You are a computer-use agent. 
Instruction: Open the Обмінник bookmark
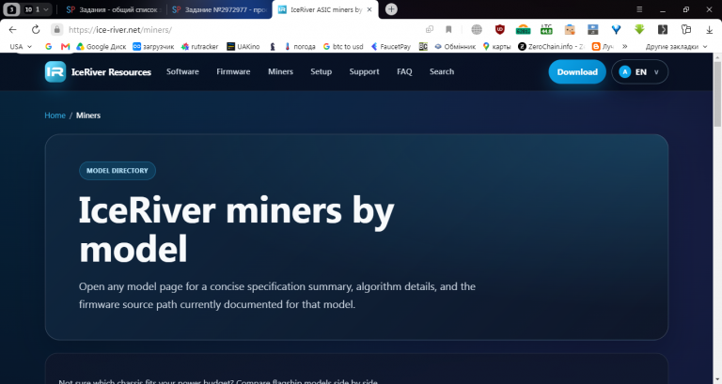pyautogui.click(x=455, y=46)
